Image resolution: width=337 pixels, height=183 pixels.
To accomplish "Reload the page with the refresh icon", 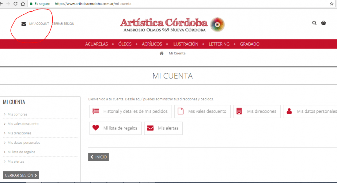I will pos(16,4).
